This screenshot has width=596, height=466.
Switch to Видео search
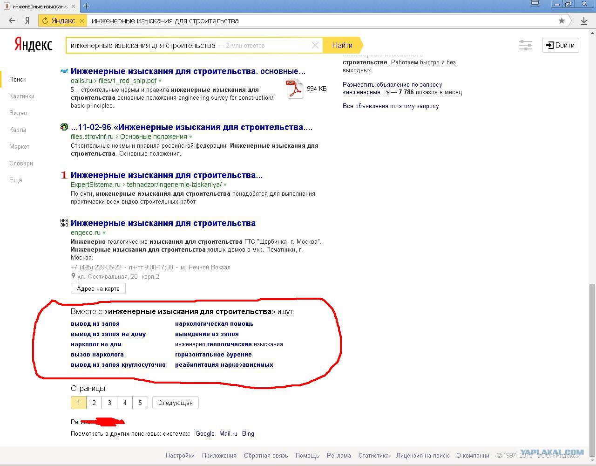[x=18, y=113]
